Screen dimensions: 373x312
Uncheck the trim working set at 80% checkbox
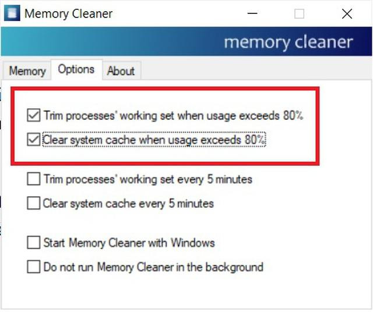click(x=33, y=116)
